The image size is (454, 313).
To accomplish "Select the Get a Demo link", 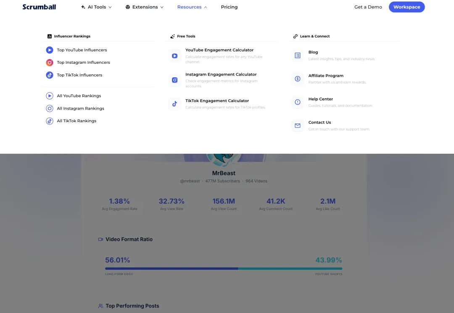I will pyautogui.click(x=368, y=7).
